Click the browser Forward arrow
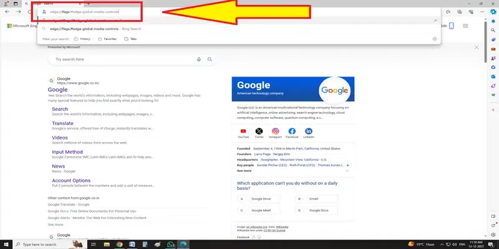Image resolution: width=499 pixels, height=249 pixels. click(19, 12)
